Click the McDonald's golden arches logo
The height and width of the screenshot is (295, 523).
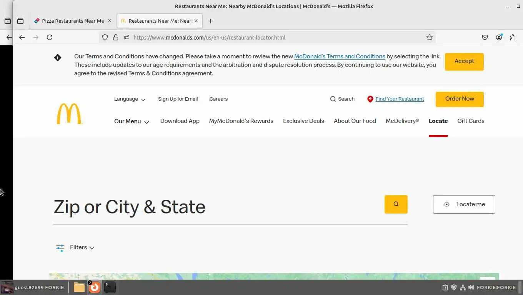(x=70, y=114)
